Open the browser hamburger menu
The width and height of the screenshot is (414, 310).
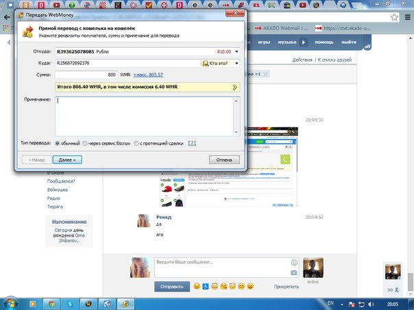(408, 17)
